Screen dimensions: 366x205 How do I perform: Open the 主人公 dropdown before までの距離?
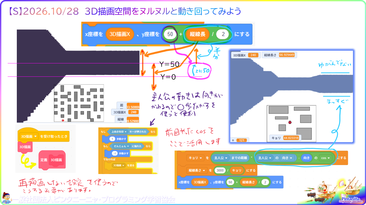pyautogui.click(x=221, y=158)
